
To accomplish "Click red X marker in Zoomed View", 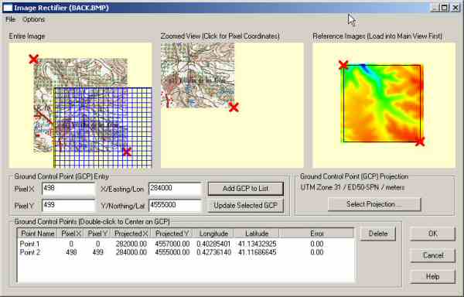I will click(x=234, y=107).
